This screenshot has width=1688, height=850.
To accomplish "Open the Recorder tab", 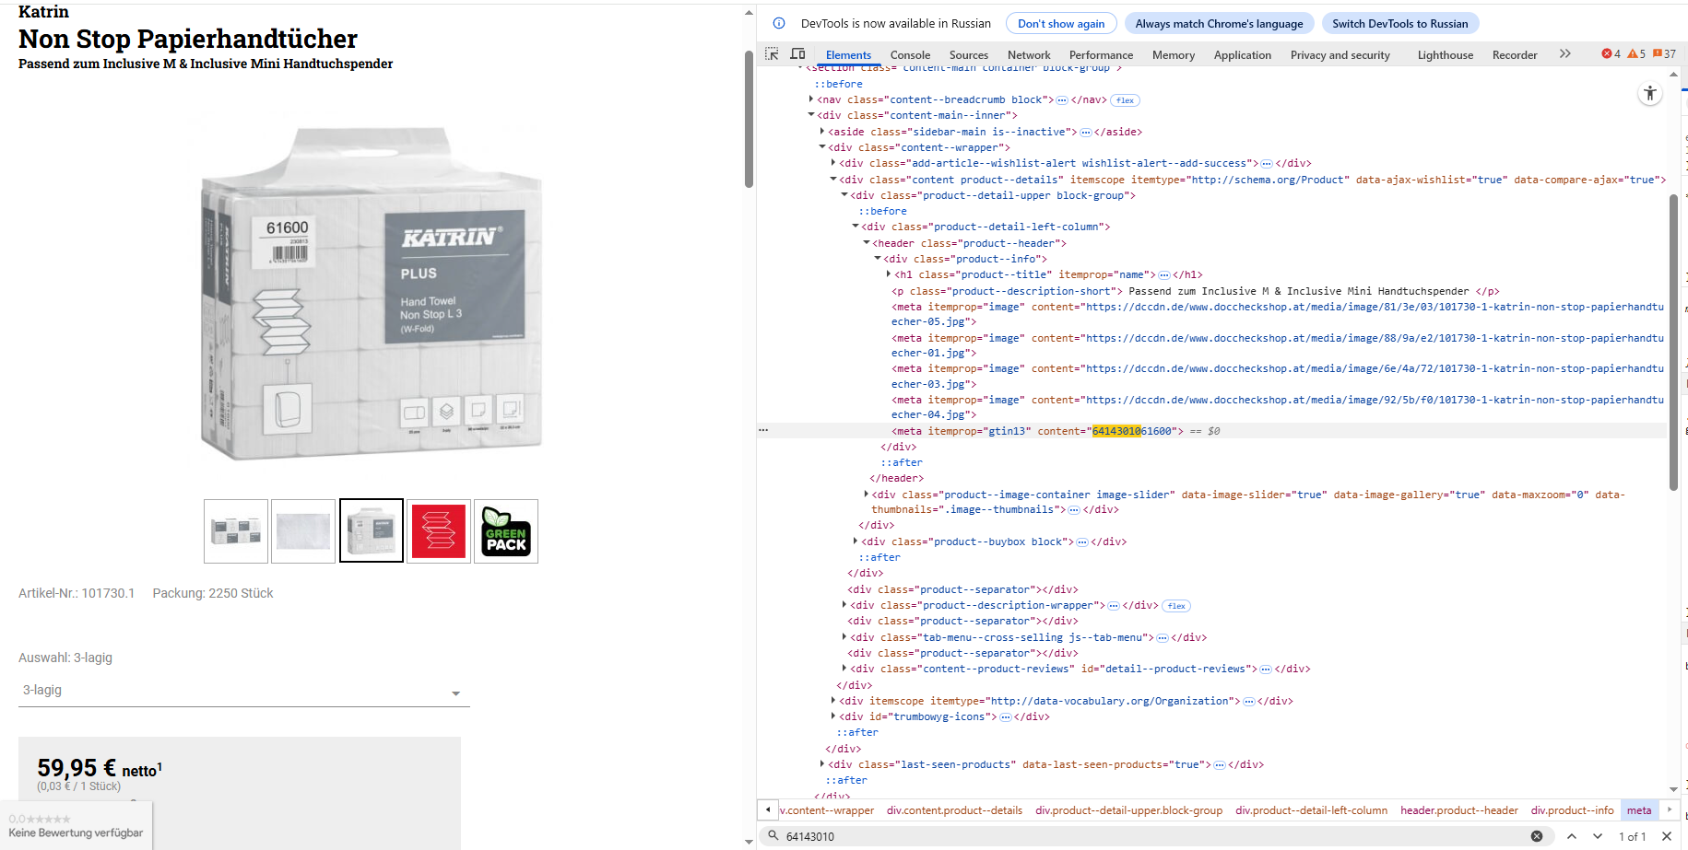I will coord(1515,55).
